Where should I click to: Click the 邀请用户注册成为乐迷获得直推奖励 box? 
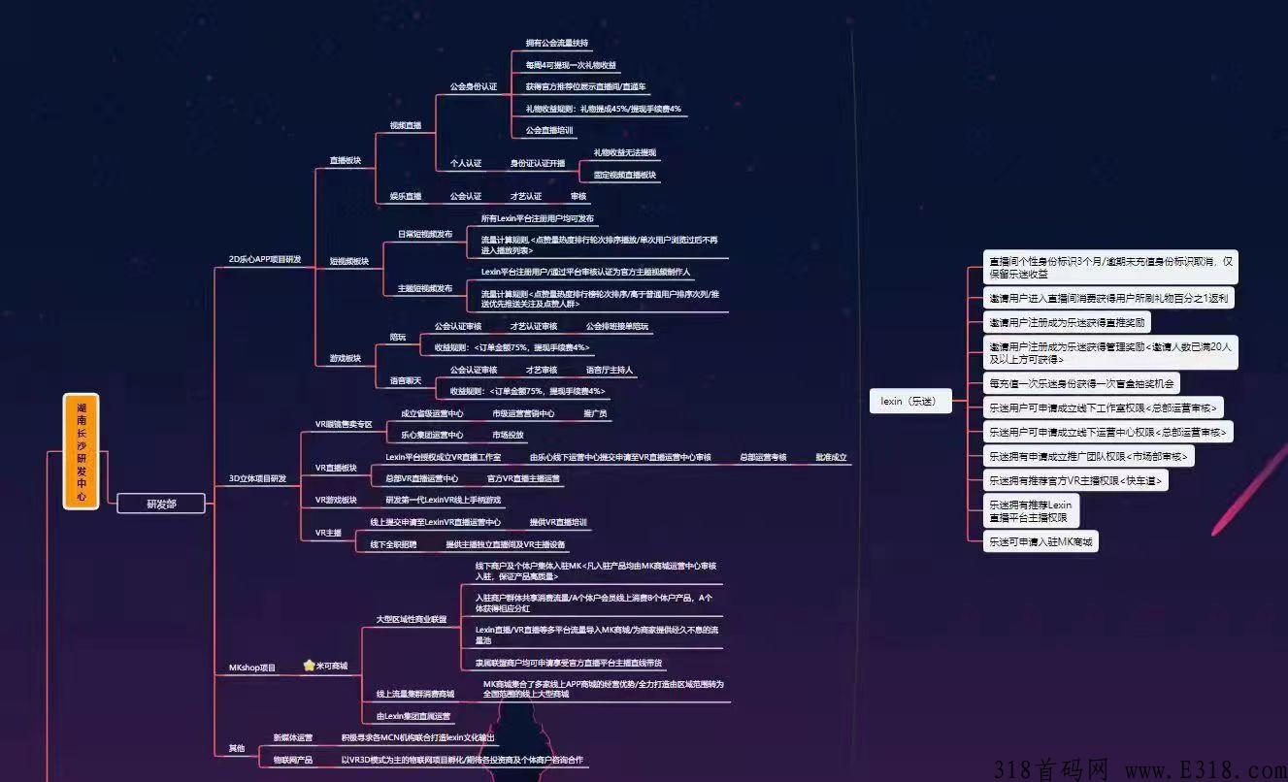pyautogui.click(x=1067, y=322)
